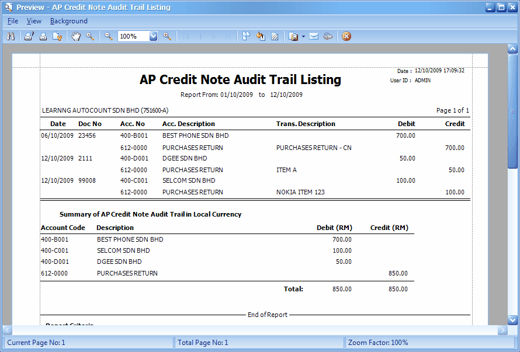Click the 'Page 1 of 1' text
Screen dimensions: 520x352
click(453, 110)
